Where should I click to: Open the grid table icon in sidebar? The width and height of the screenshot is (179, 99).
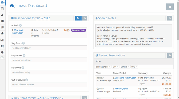[2, 27]
